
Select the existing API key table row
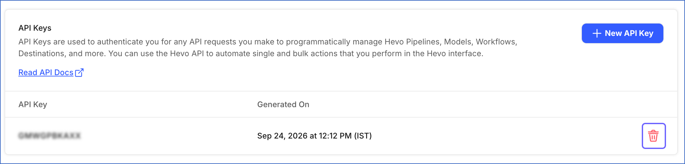coord(341,136)
